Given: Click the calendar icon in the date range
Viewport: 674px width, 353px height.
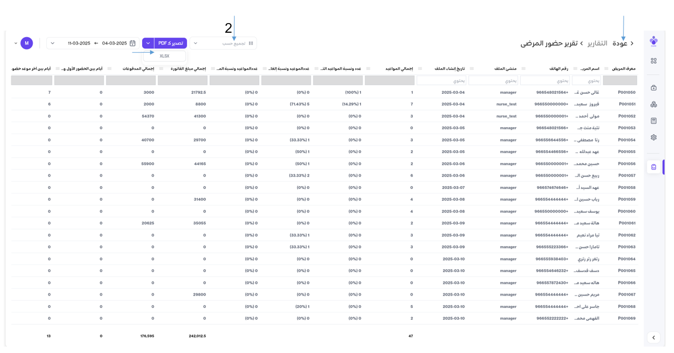Looking at the screenshot, I should (x=132, y=43).
